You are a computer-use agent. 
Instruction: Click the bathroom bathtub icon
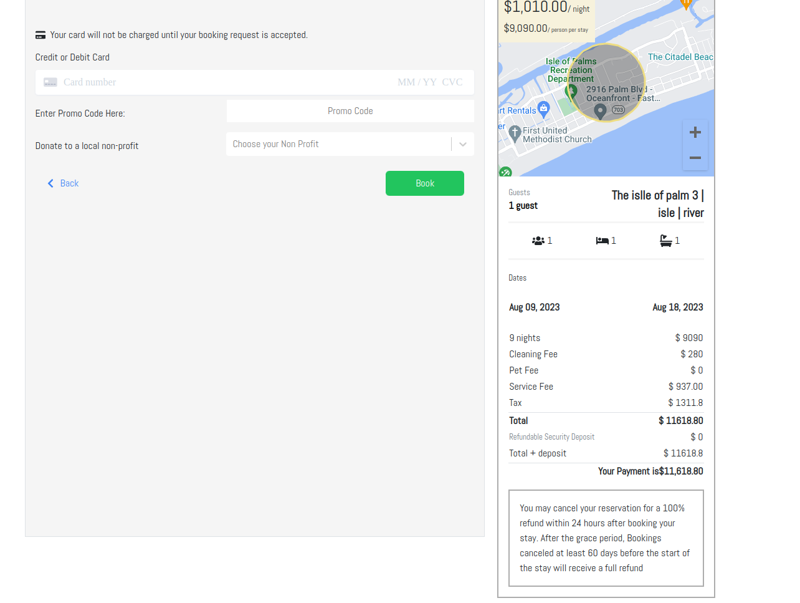(666, 241)
